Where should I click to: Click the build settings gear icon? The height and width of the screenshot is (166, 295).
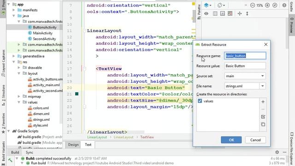coord(277,152)
